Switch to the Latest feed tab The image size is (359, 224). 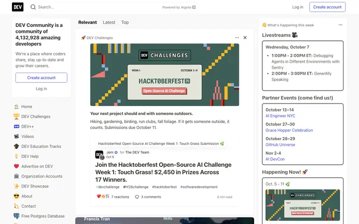pos(109,22)
